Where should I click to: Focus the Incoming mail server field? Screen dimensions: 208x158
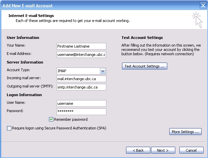pyautogui.click(x=81, y=79)
